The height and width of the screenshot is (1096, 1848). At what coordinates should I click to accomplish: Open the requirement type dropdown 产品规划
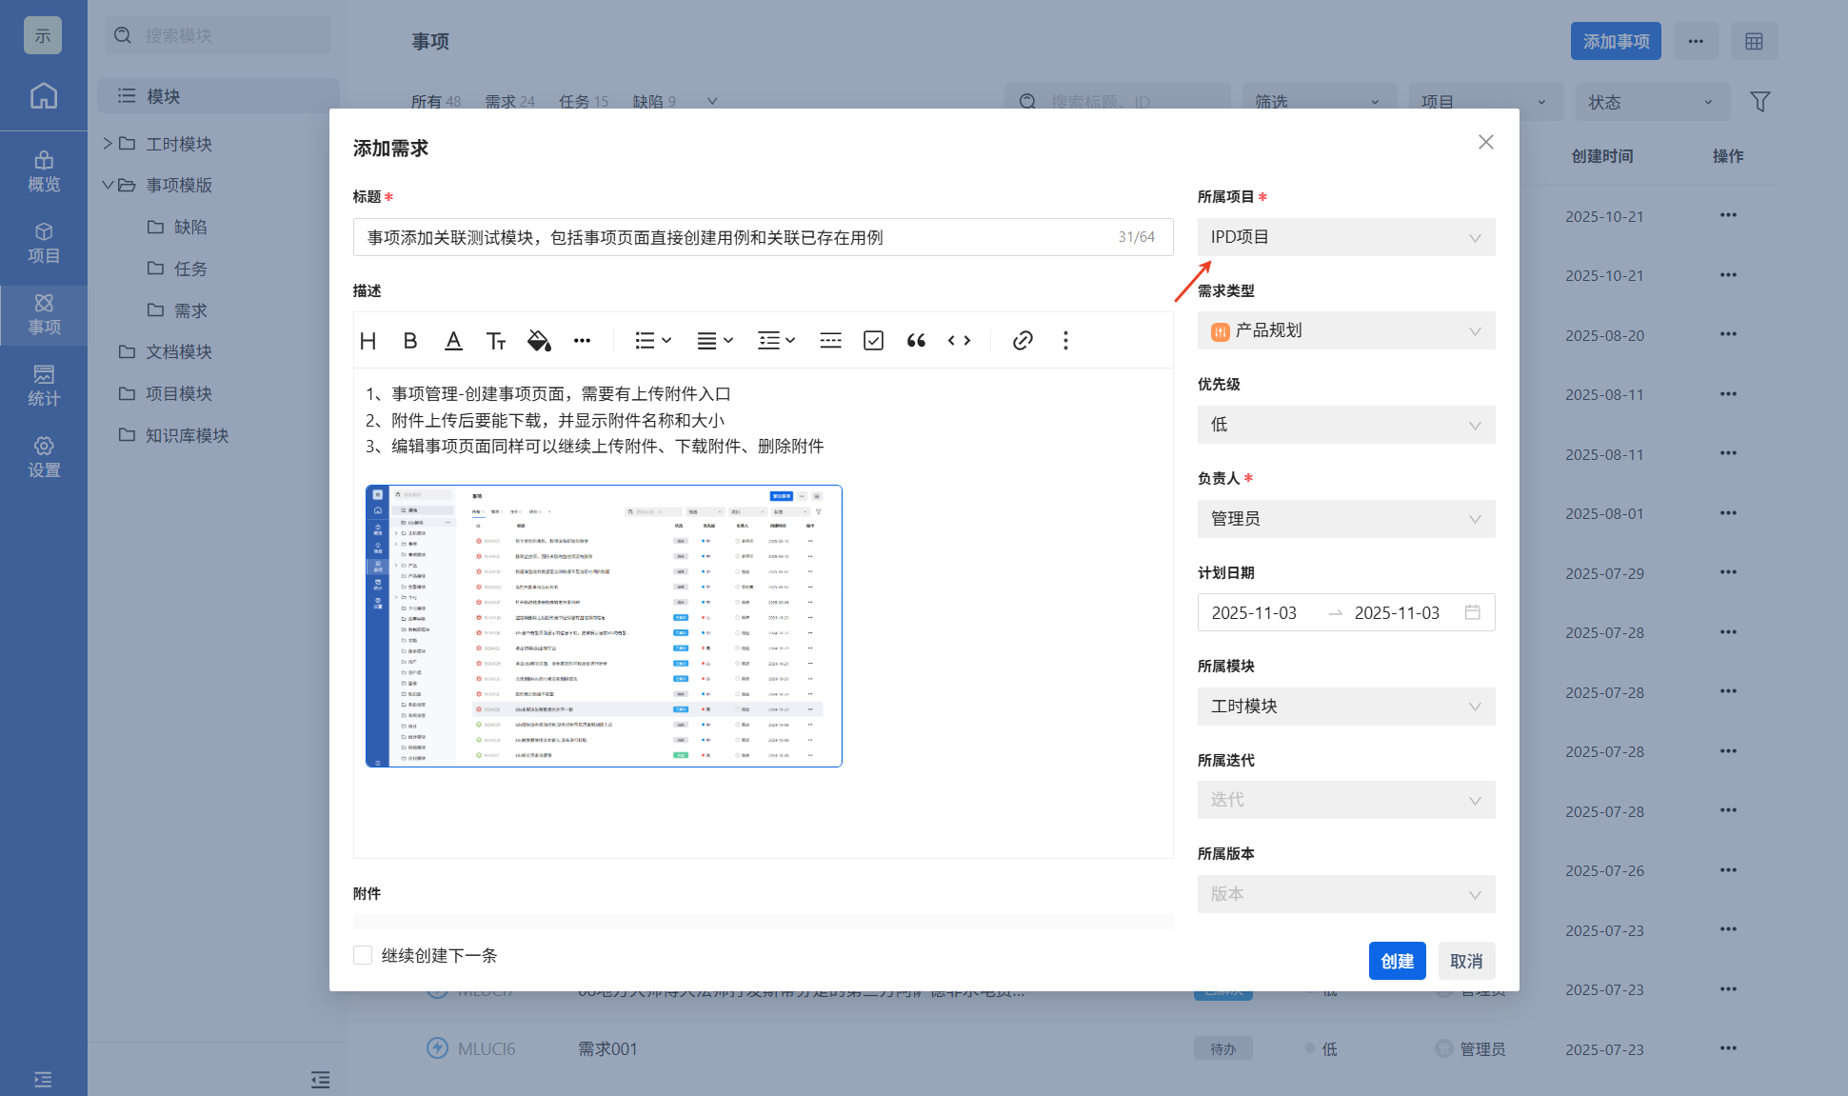coord(1345,330)
